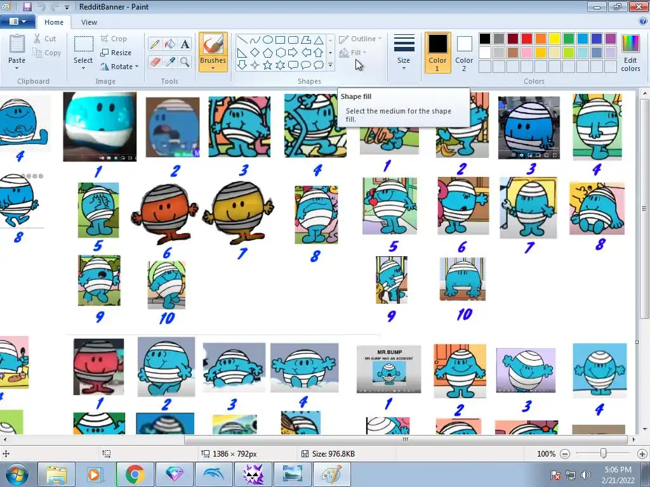The image size is (650, 487).
Task: Open the Paint Help icon
Action: click(x=643, y=22)
